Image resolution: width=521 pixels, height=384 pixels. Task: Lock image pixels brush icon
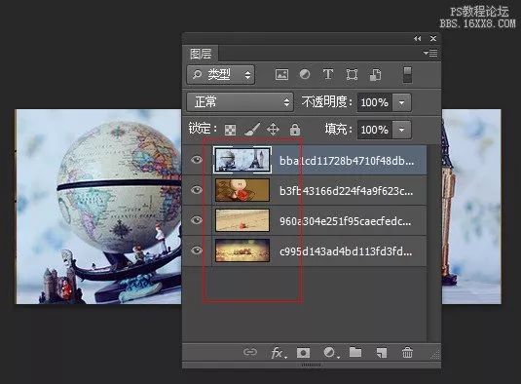[x=252, y=129]
